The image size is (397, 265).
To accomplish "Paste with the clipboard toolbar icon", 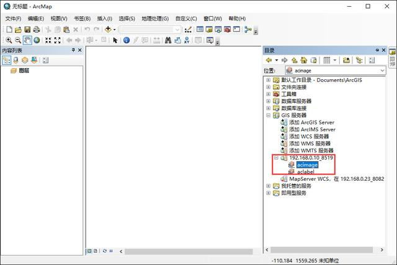I will [x=66, y=30].
